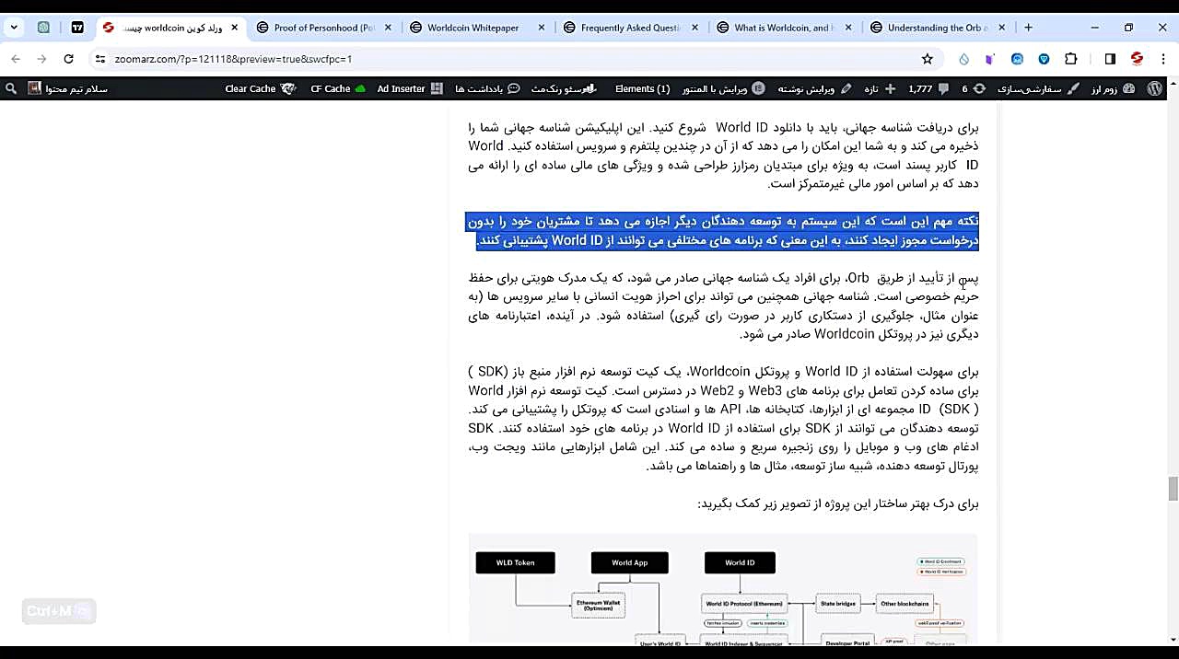Click the text برای درک بهتر ساختار این پروژه

(x=838, y=504)
